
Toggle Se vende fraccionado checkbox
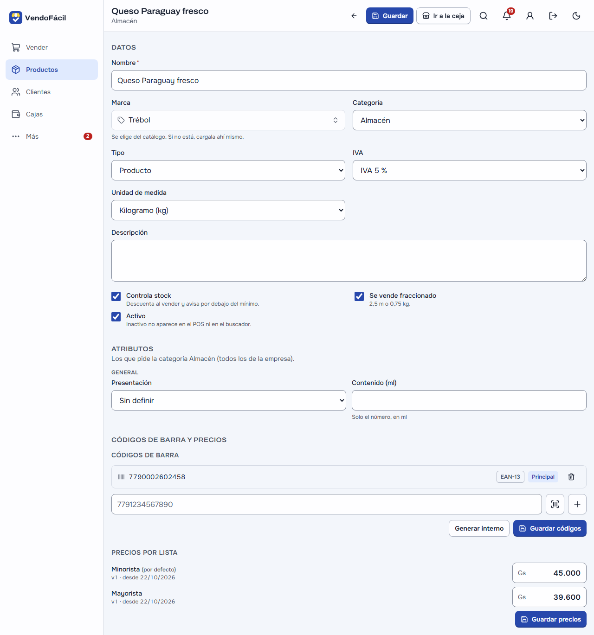pos(359,296)
